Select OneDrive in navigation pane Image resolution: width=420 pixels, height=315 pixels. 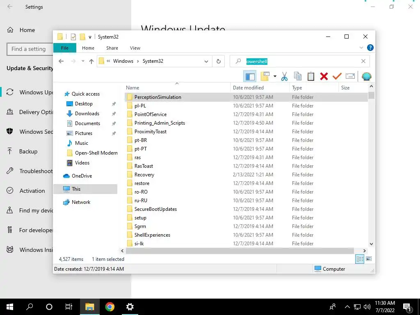pos(82,176)
